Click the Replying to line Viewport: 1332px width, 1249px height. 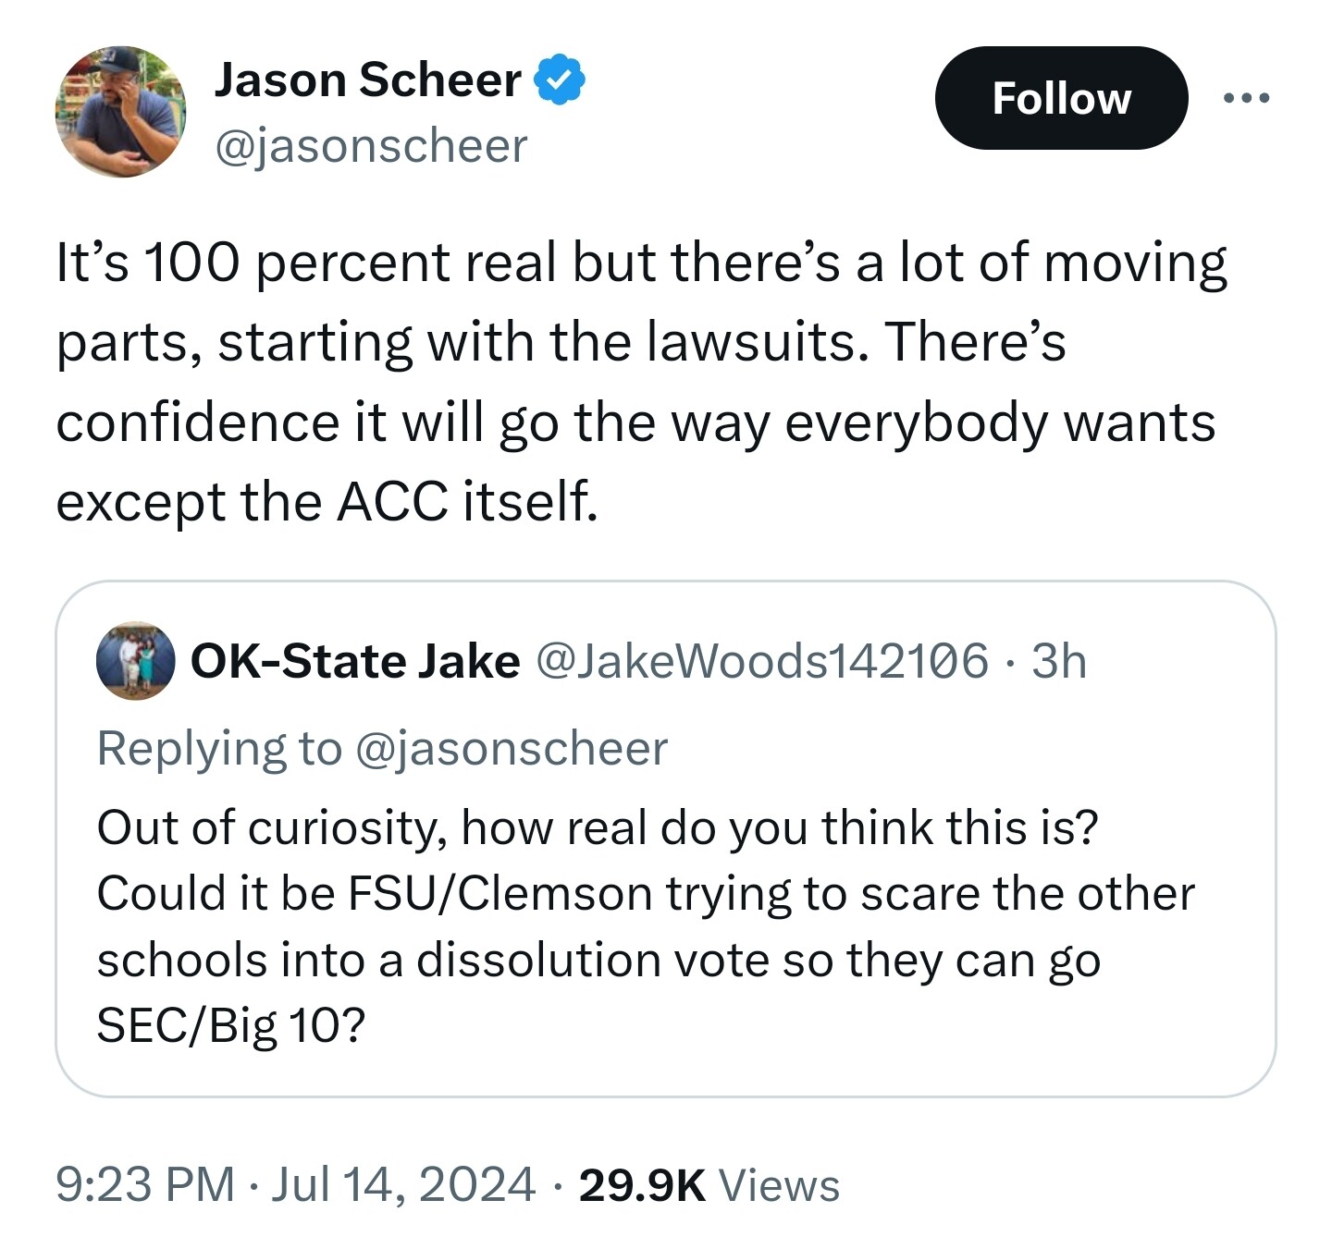point(382,749)
